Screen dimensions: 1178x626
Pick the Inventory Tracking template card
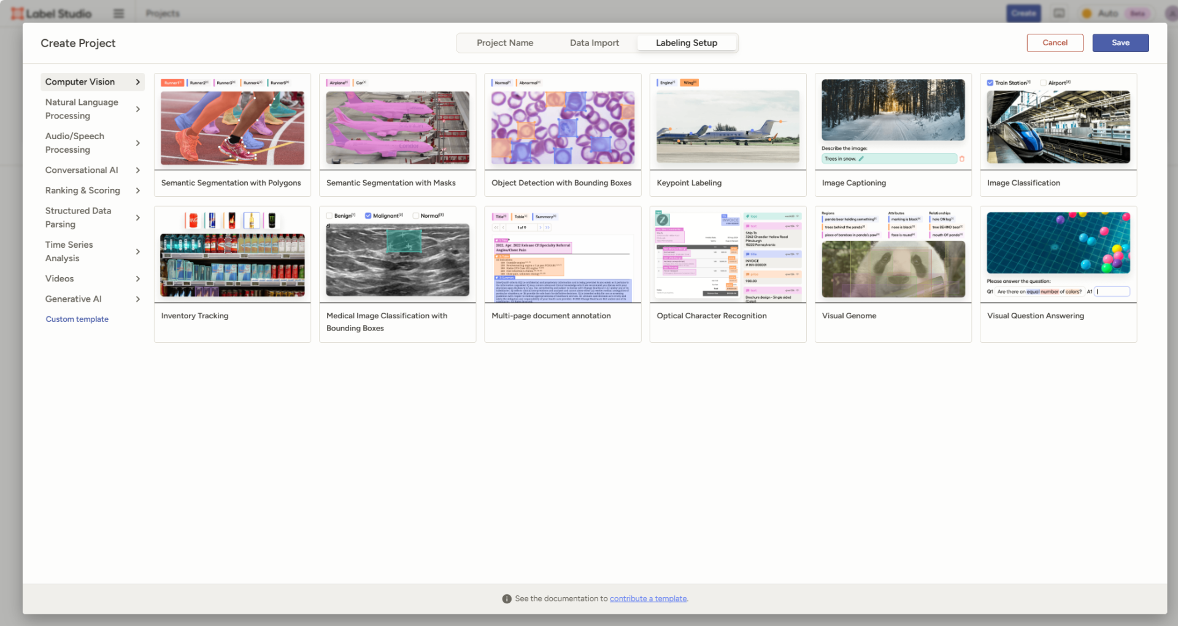tap(232, 273)
